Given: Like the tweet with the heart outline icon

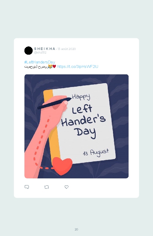Looking at the screenshot, I should coord(66,187).
